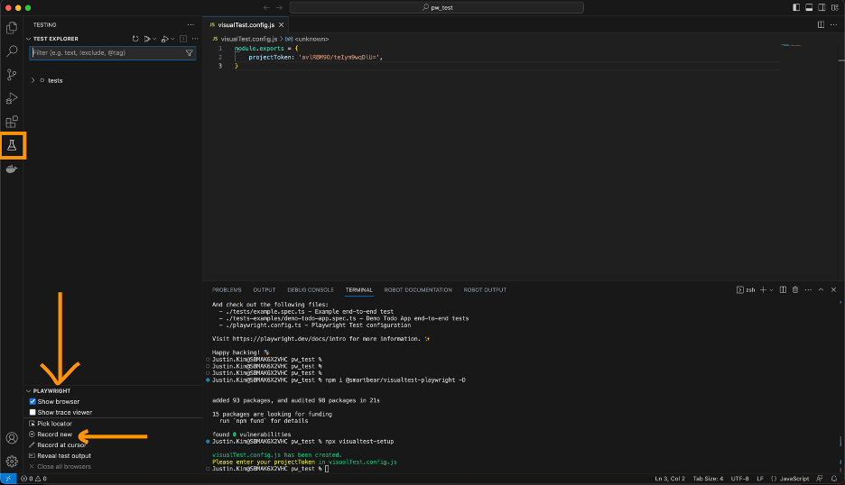Screen dimensions: 845x485
Task: Open debug tests dropdown arrow
Action: pyautogui.click(x=172, y=39)
